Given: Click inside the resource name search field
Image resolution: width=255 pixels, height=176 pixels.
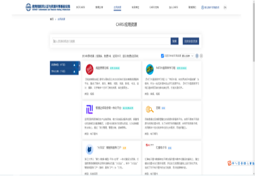Looking at the screenshot, I should (x=112, y=41).
